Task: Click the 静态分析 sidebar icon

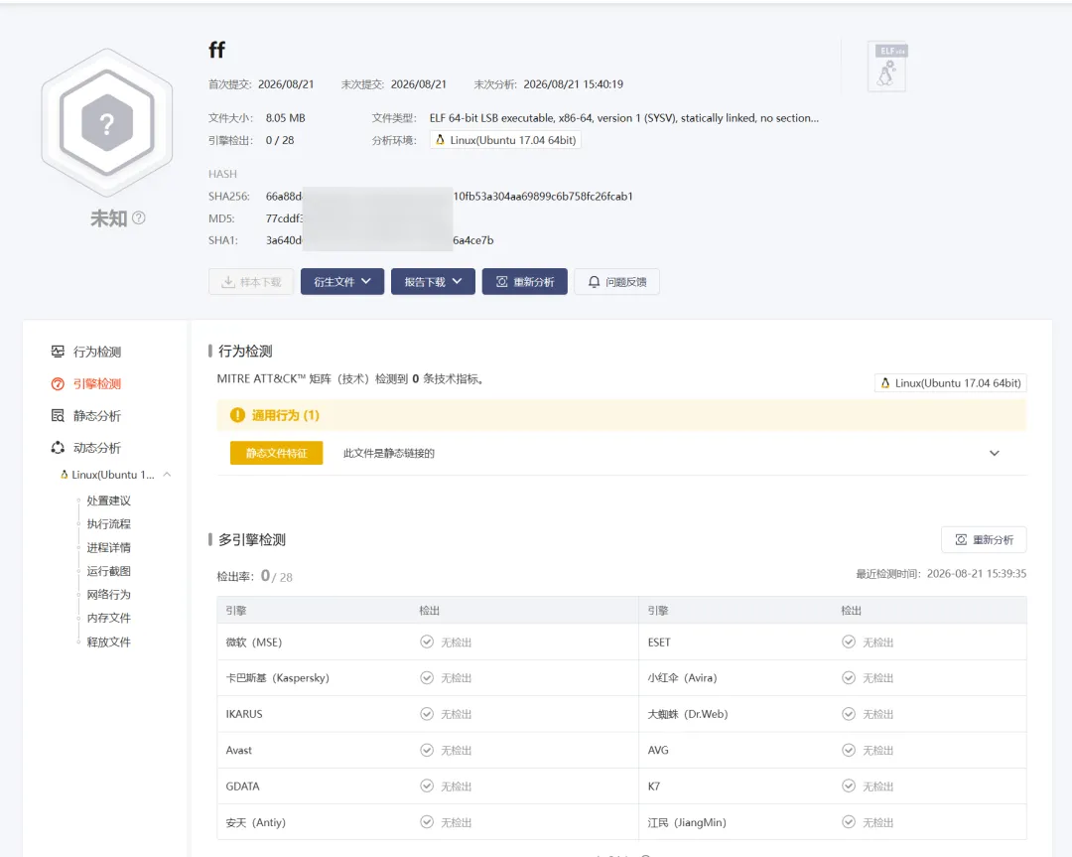Action: pos(59,415)
